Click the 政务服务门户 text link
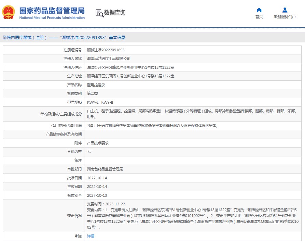Viewport: 305px width, 243px height. (x=285, y=17)
